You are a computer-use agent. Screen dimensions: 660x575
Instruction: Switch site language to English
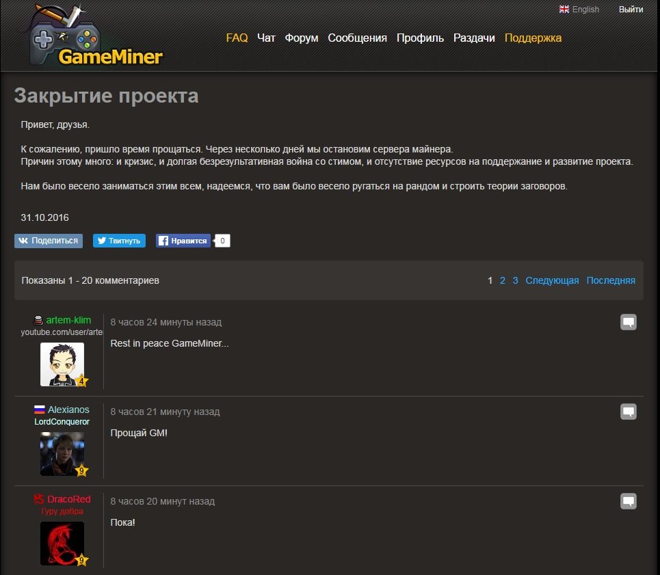pos(585,10)
